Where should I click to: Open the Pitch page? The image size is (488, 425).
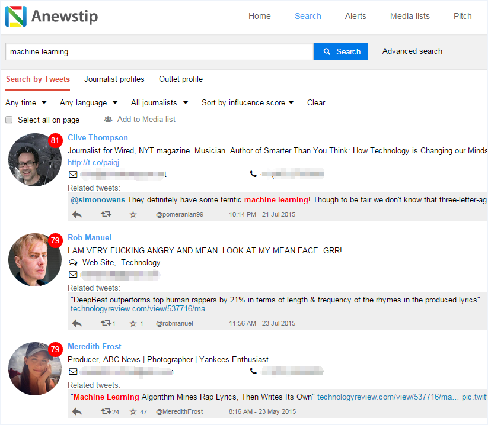click(463, 16)
